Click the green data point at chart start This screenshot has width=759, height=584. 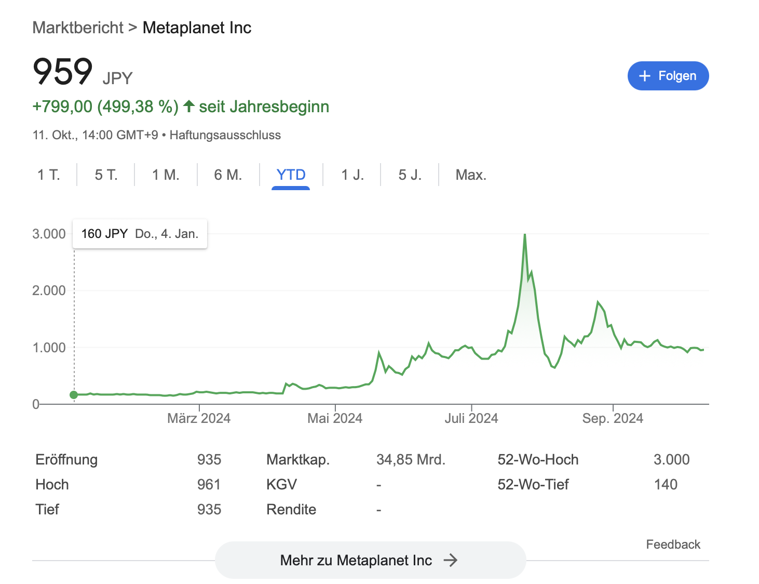point(74,395)
